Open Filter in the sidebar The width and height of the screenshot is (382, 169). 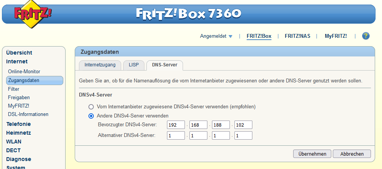tap(14, 89)
